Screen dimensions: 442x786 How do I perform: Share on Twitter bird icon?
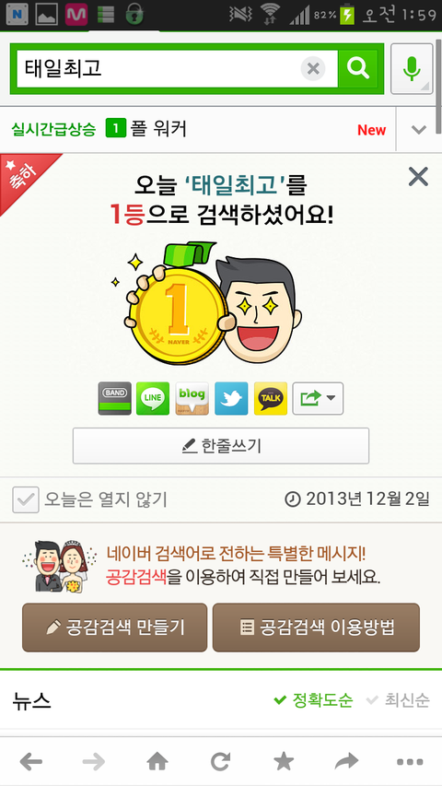coord(231,398)
